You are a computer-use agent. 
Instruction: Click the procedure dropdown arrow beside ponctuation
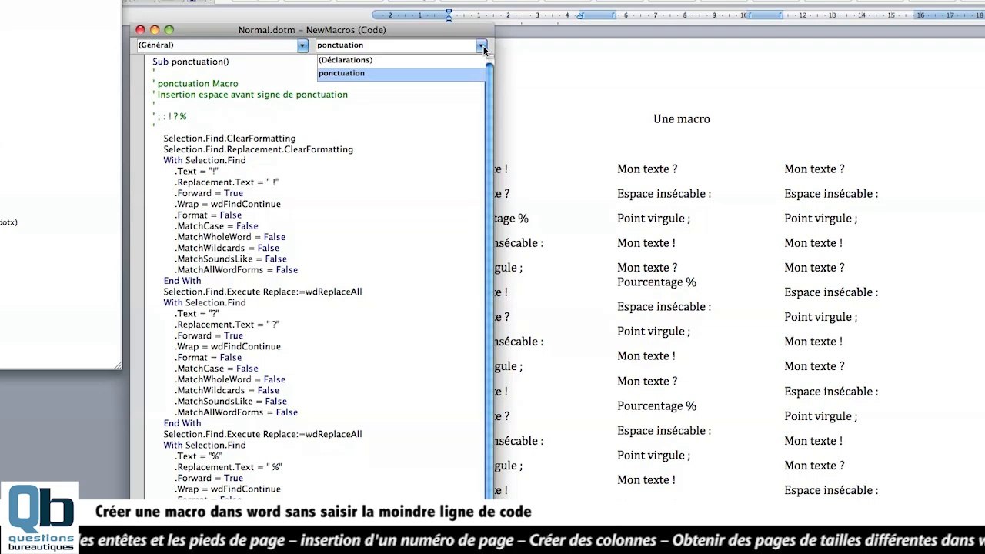481,45
